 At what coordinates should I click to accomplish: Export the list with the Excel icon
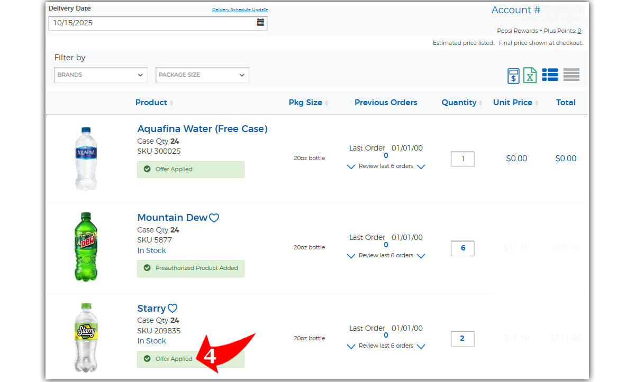pyautogui.click(x=530, y=75)
